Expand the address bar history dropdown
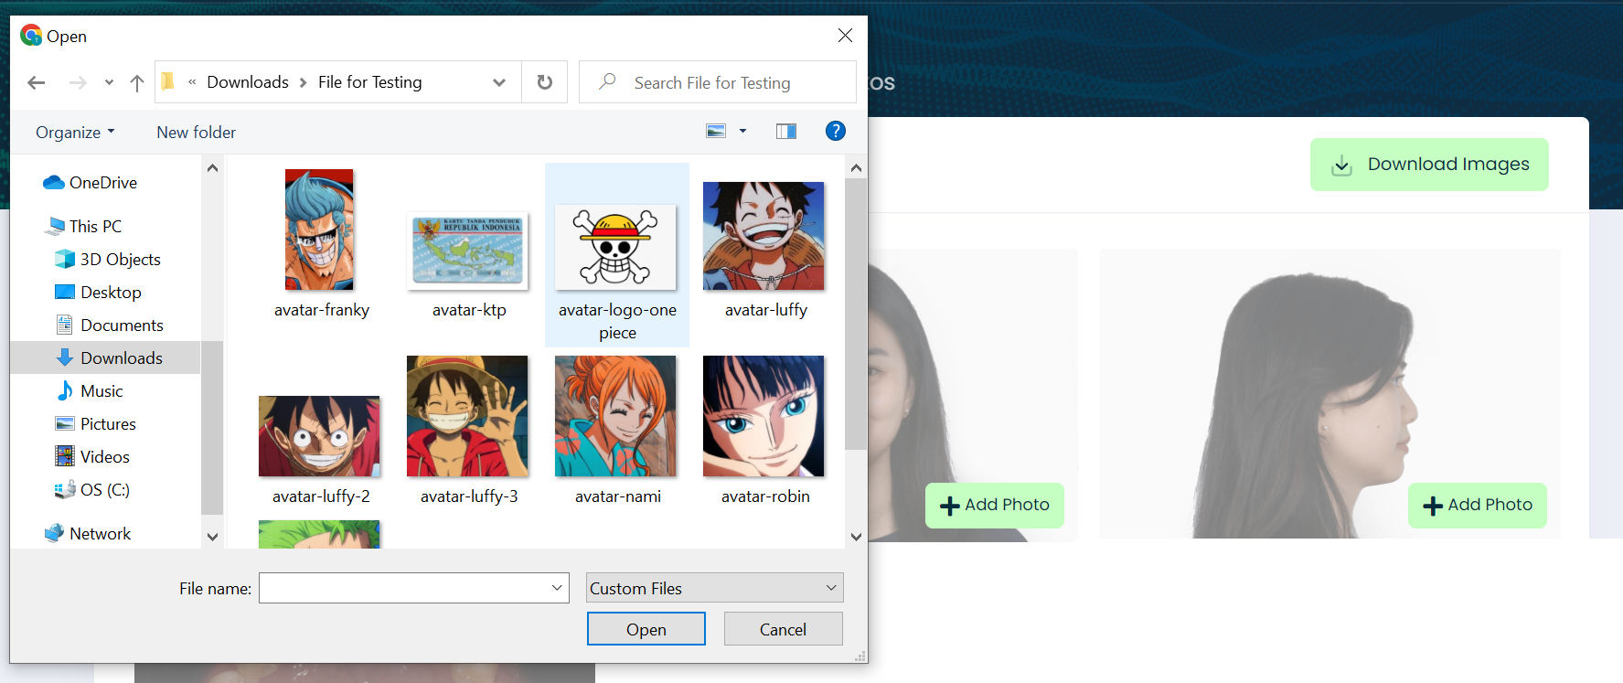Viewport: 1623px width, 683px height. [499, 82]
